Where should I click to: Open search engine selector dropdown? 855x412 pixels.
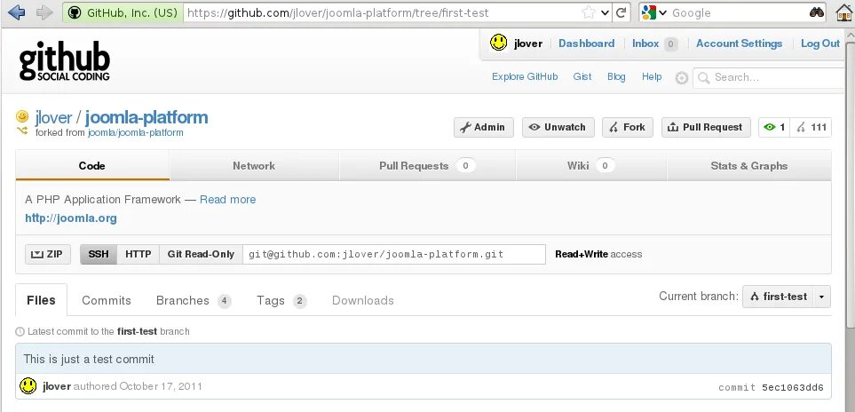pos(653,12)
